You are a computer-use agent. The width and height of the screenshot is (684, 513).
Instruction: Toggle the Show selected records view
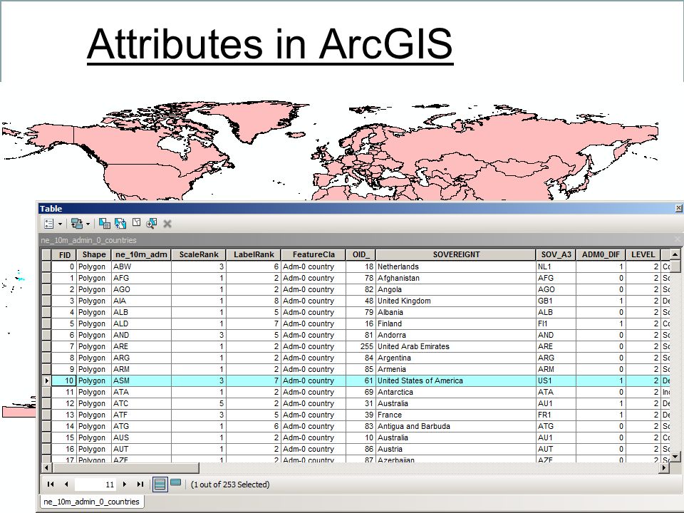(x=176, y=483)
